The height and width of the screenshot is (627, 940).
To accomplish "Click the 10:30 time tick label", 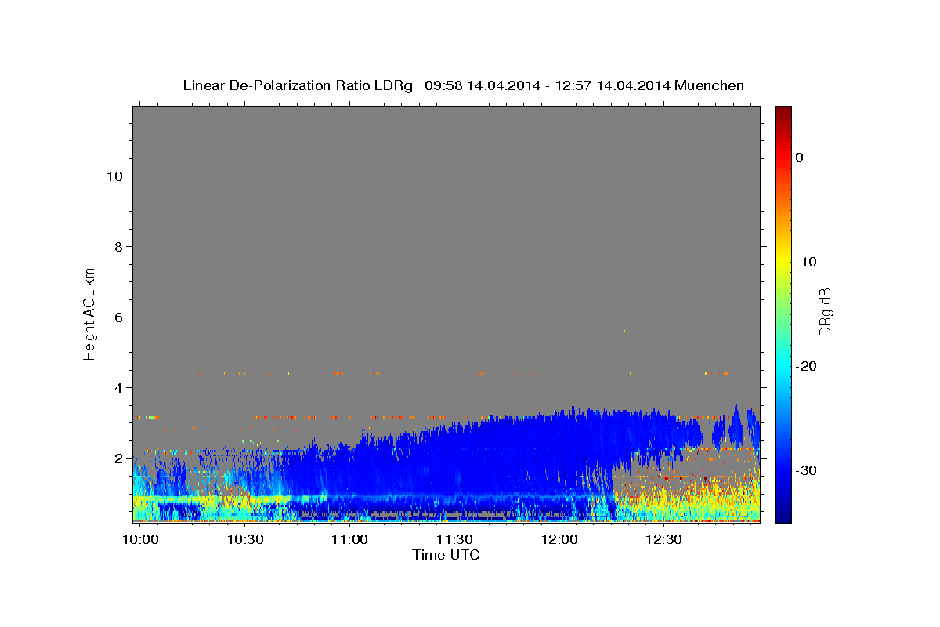I will click(x=244, y=540).
